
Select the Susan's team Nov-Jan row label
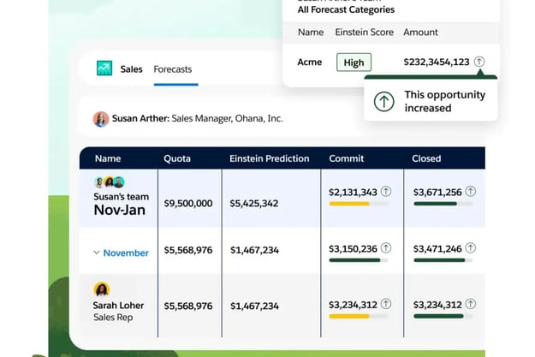[121, 205]
